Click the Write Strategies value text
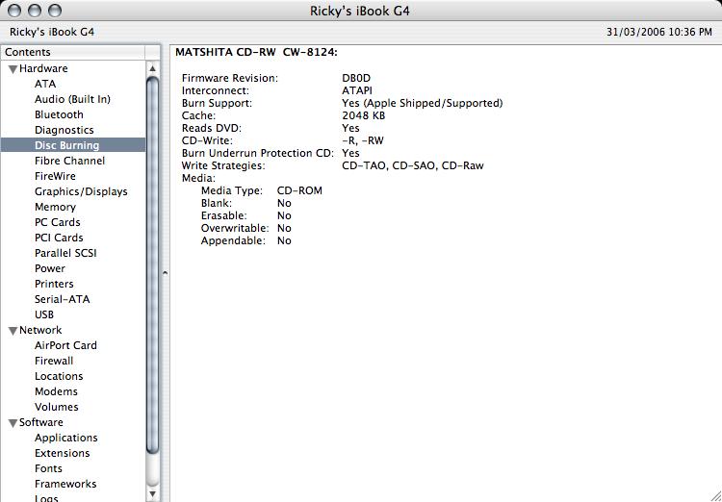The width and height of the screenshot is (722, 502). coord(413,165)
